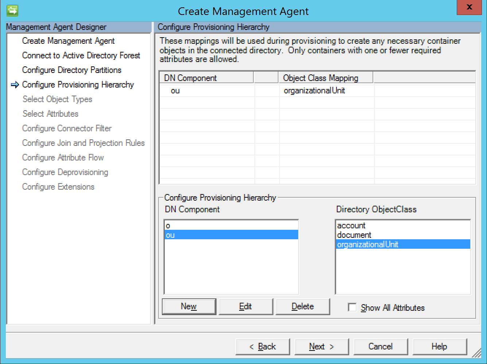The width and height of the screenshot is (487, 364).
Task: Open Configure Directory Partitions step
Action: (x=72, y=70)
